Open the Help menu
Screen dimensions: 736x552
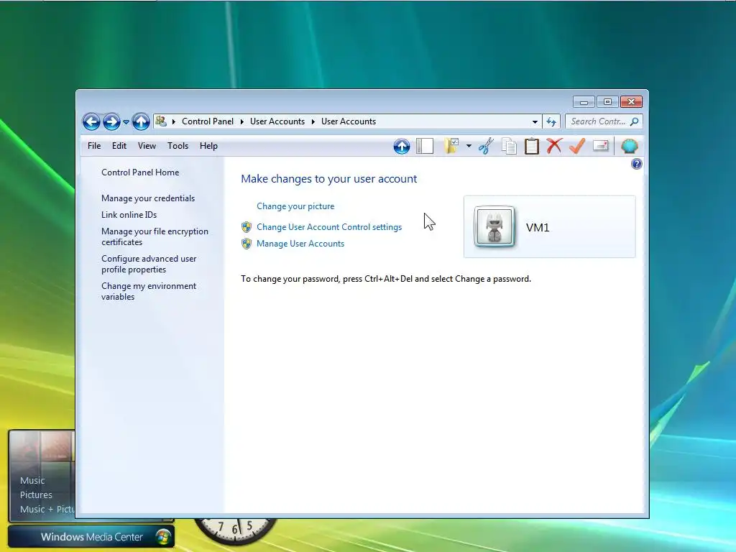coord(208,146)
